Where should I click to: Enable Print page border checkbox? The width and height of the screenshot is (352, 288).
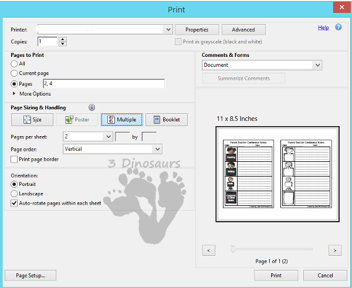(x=14, y=159)
